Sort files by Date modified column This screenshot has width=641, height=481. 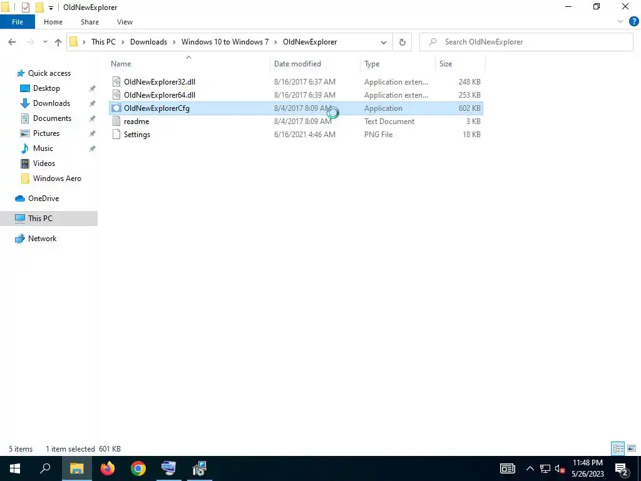point(297,64)
